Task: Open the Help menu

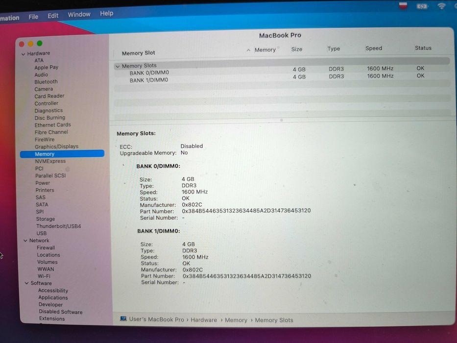Action: tap(106, 13)
